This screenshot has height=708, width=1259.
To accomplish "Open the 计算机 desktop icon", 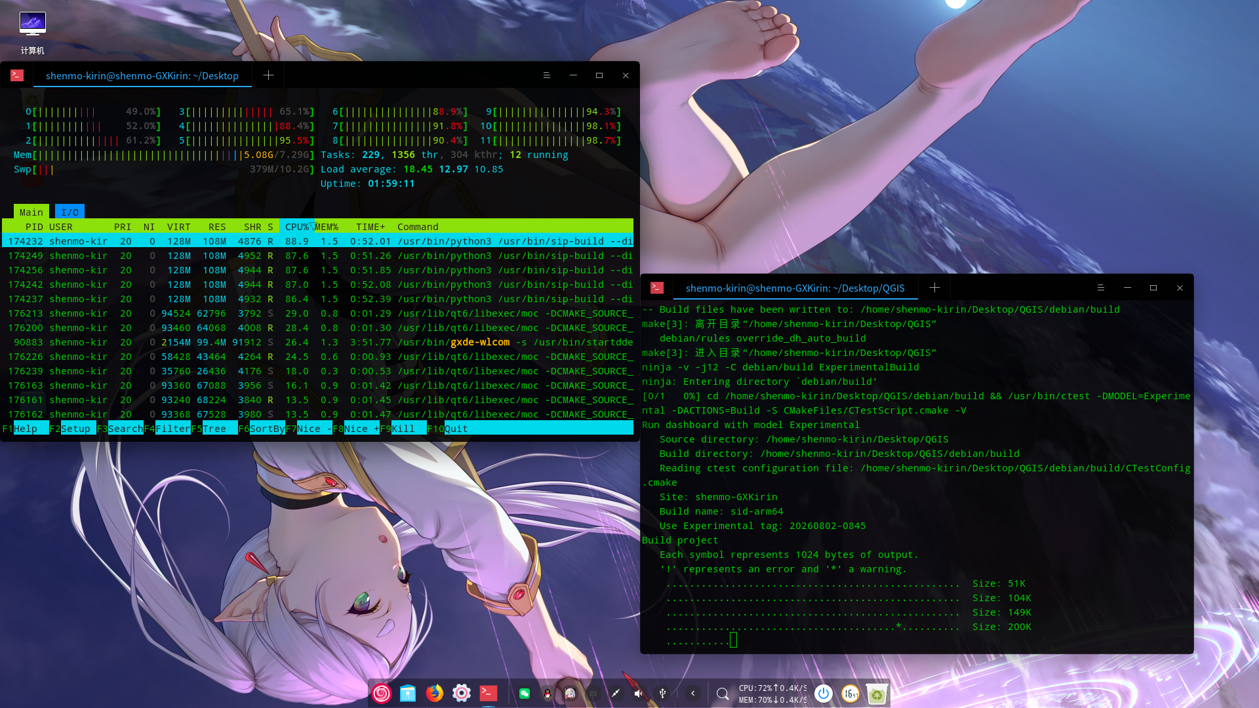I will 32,33.
